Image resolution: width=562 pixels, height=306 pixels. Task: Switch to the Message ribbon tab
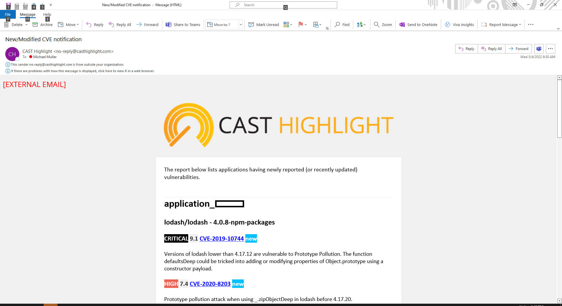coord(28,14)
